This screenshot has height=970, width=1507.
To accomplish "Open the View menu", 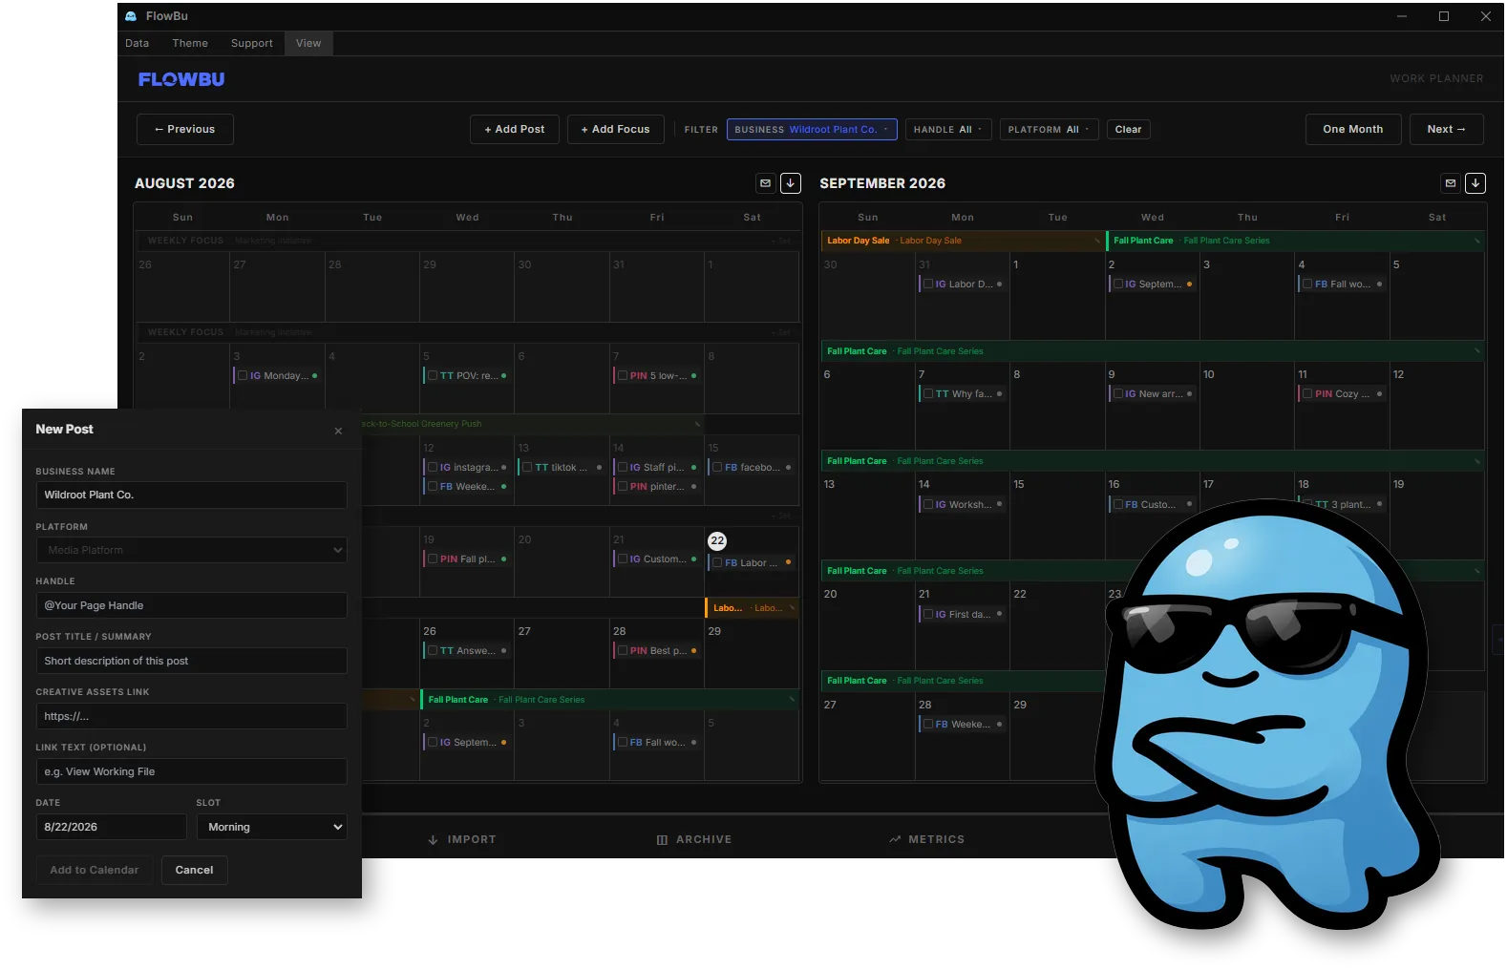I will (x=308, y=44).
